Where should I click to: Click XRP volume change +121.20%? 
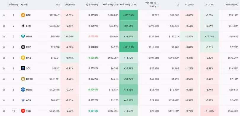pyautogui.click(x=129, y=47)
